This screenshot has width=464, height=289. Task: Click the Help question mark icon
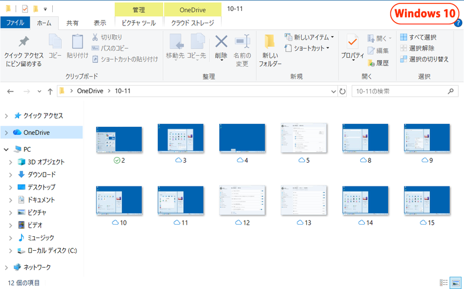point(458,23)
